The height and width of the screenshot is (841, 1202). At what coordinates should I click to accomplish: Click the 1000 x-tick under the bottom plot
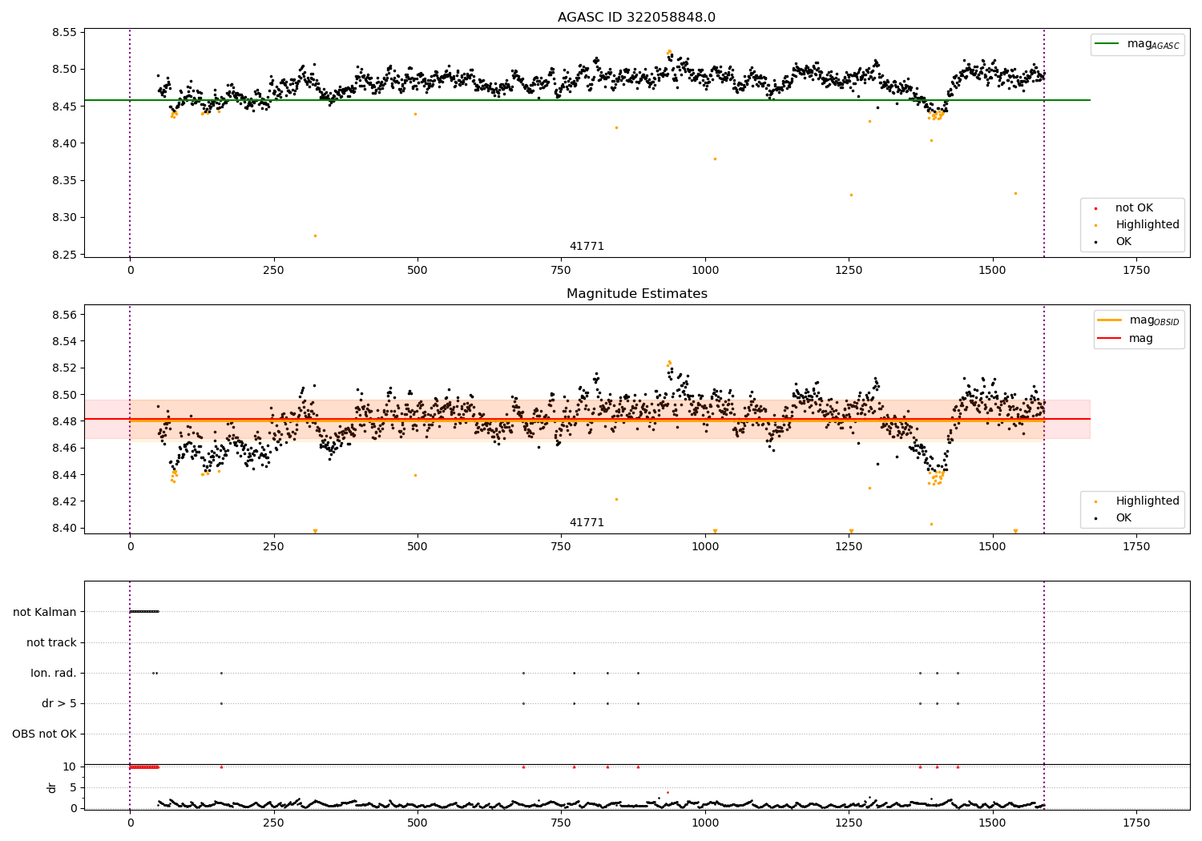tap(705, 823)
